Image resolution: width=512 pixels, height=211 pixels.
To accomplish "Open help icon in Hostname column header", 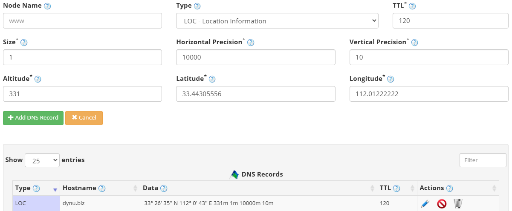I will [102, 188].
